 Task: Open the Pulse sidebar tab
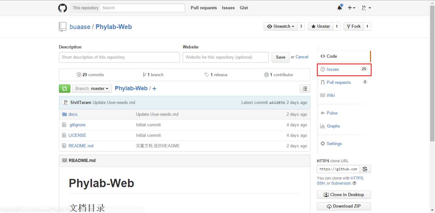tap(344, 113)
